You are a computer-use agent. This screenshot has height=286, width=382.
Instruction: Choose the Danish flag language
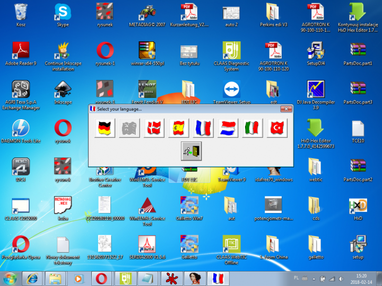pyautogui.click(x=154, y=128)
